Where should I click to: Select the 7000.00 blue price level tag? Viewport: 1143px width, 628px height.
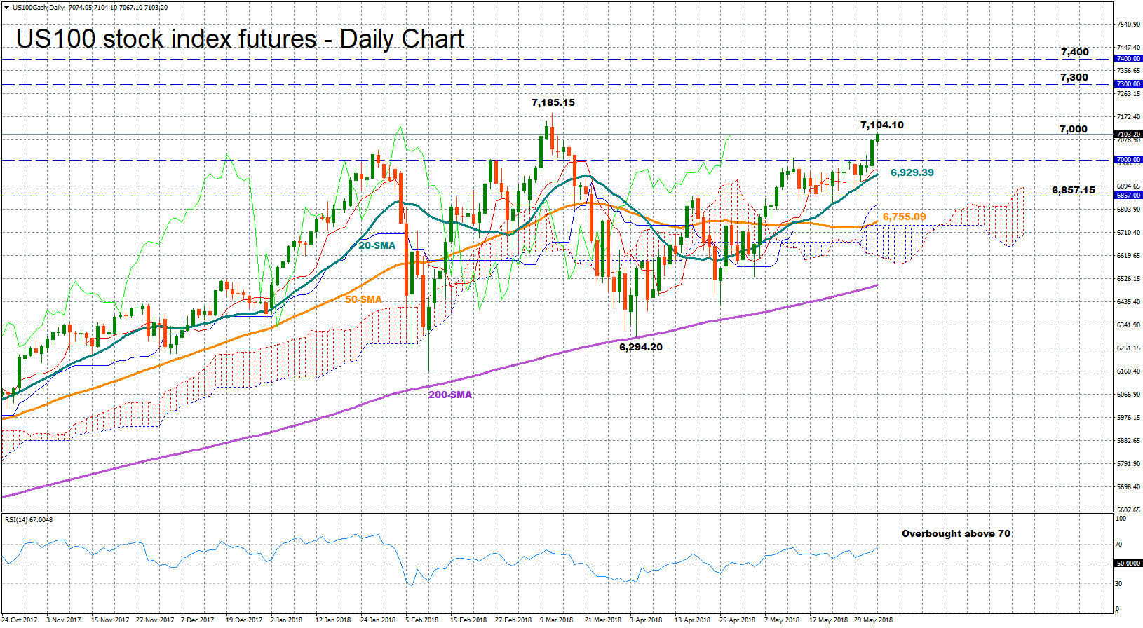(1128, 160)
